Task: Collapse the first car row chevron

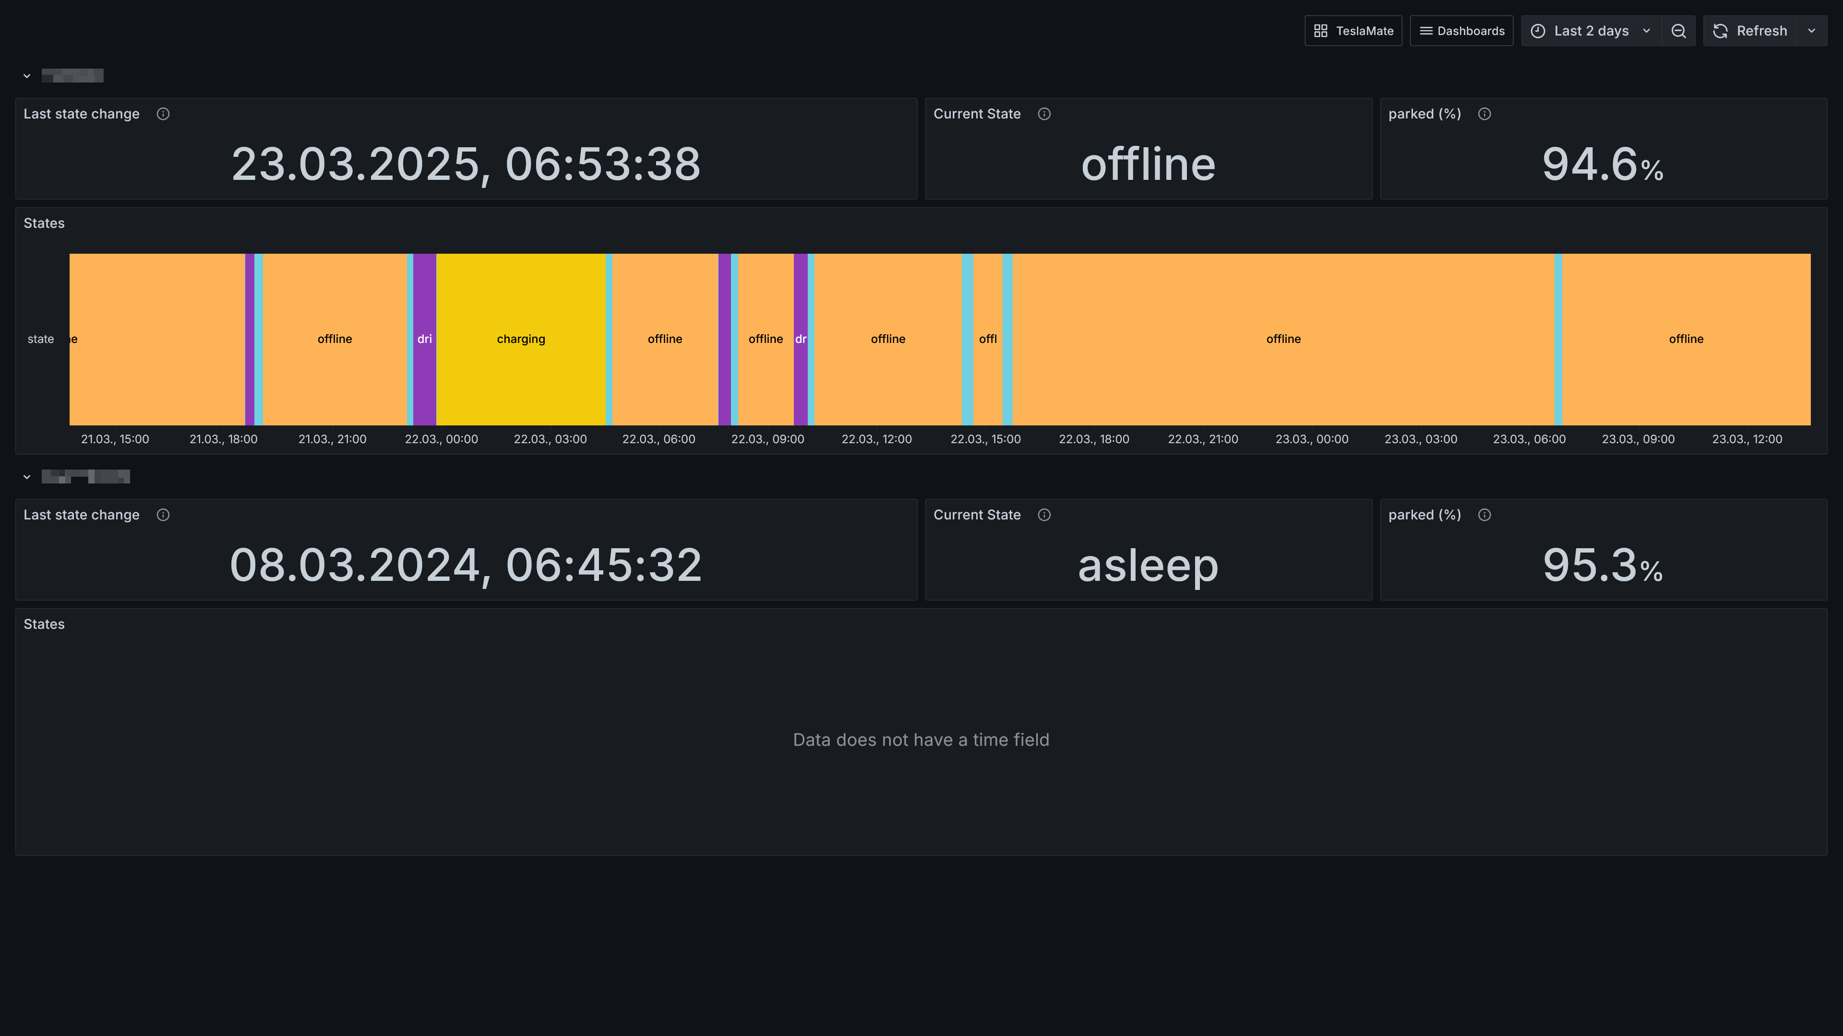Action: pyautogui.click(x=26, y=76)
